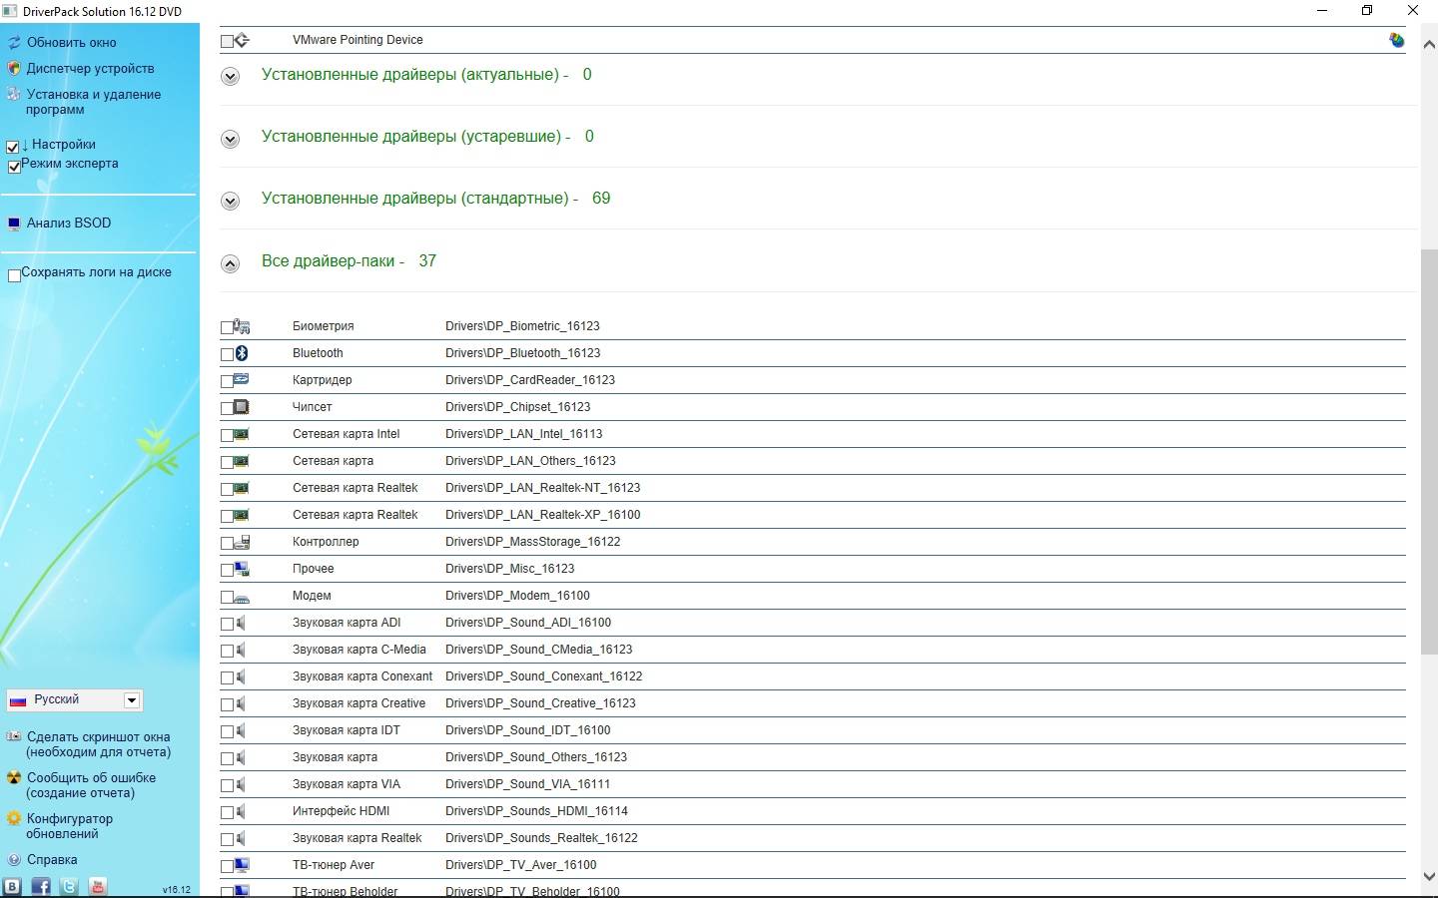Viewport: 1438px width, 898px height.
Task: Collapse the Все драйвер-паки section
Action: [231, 263]
